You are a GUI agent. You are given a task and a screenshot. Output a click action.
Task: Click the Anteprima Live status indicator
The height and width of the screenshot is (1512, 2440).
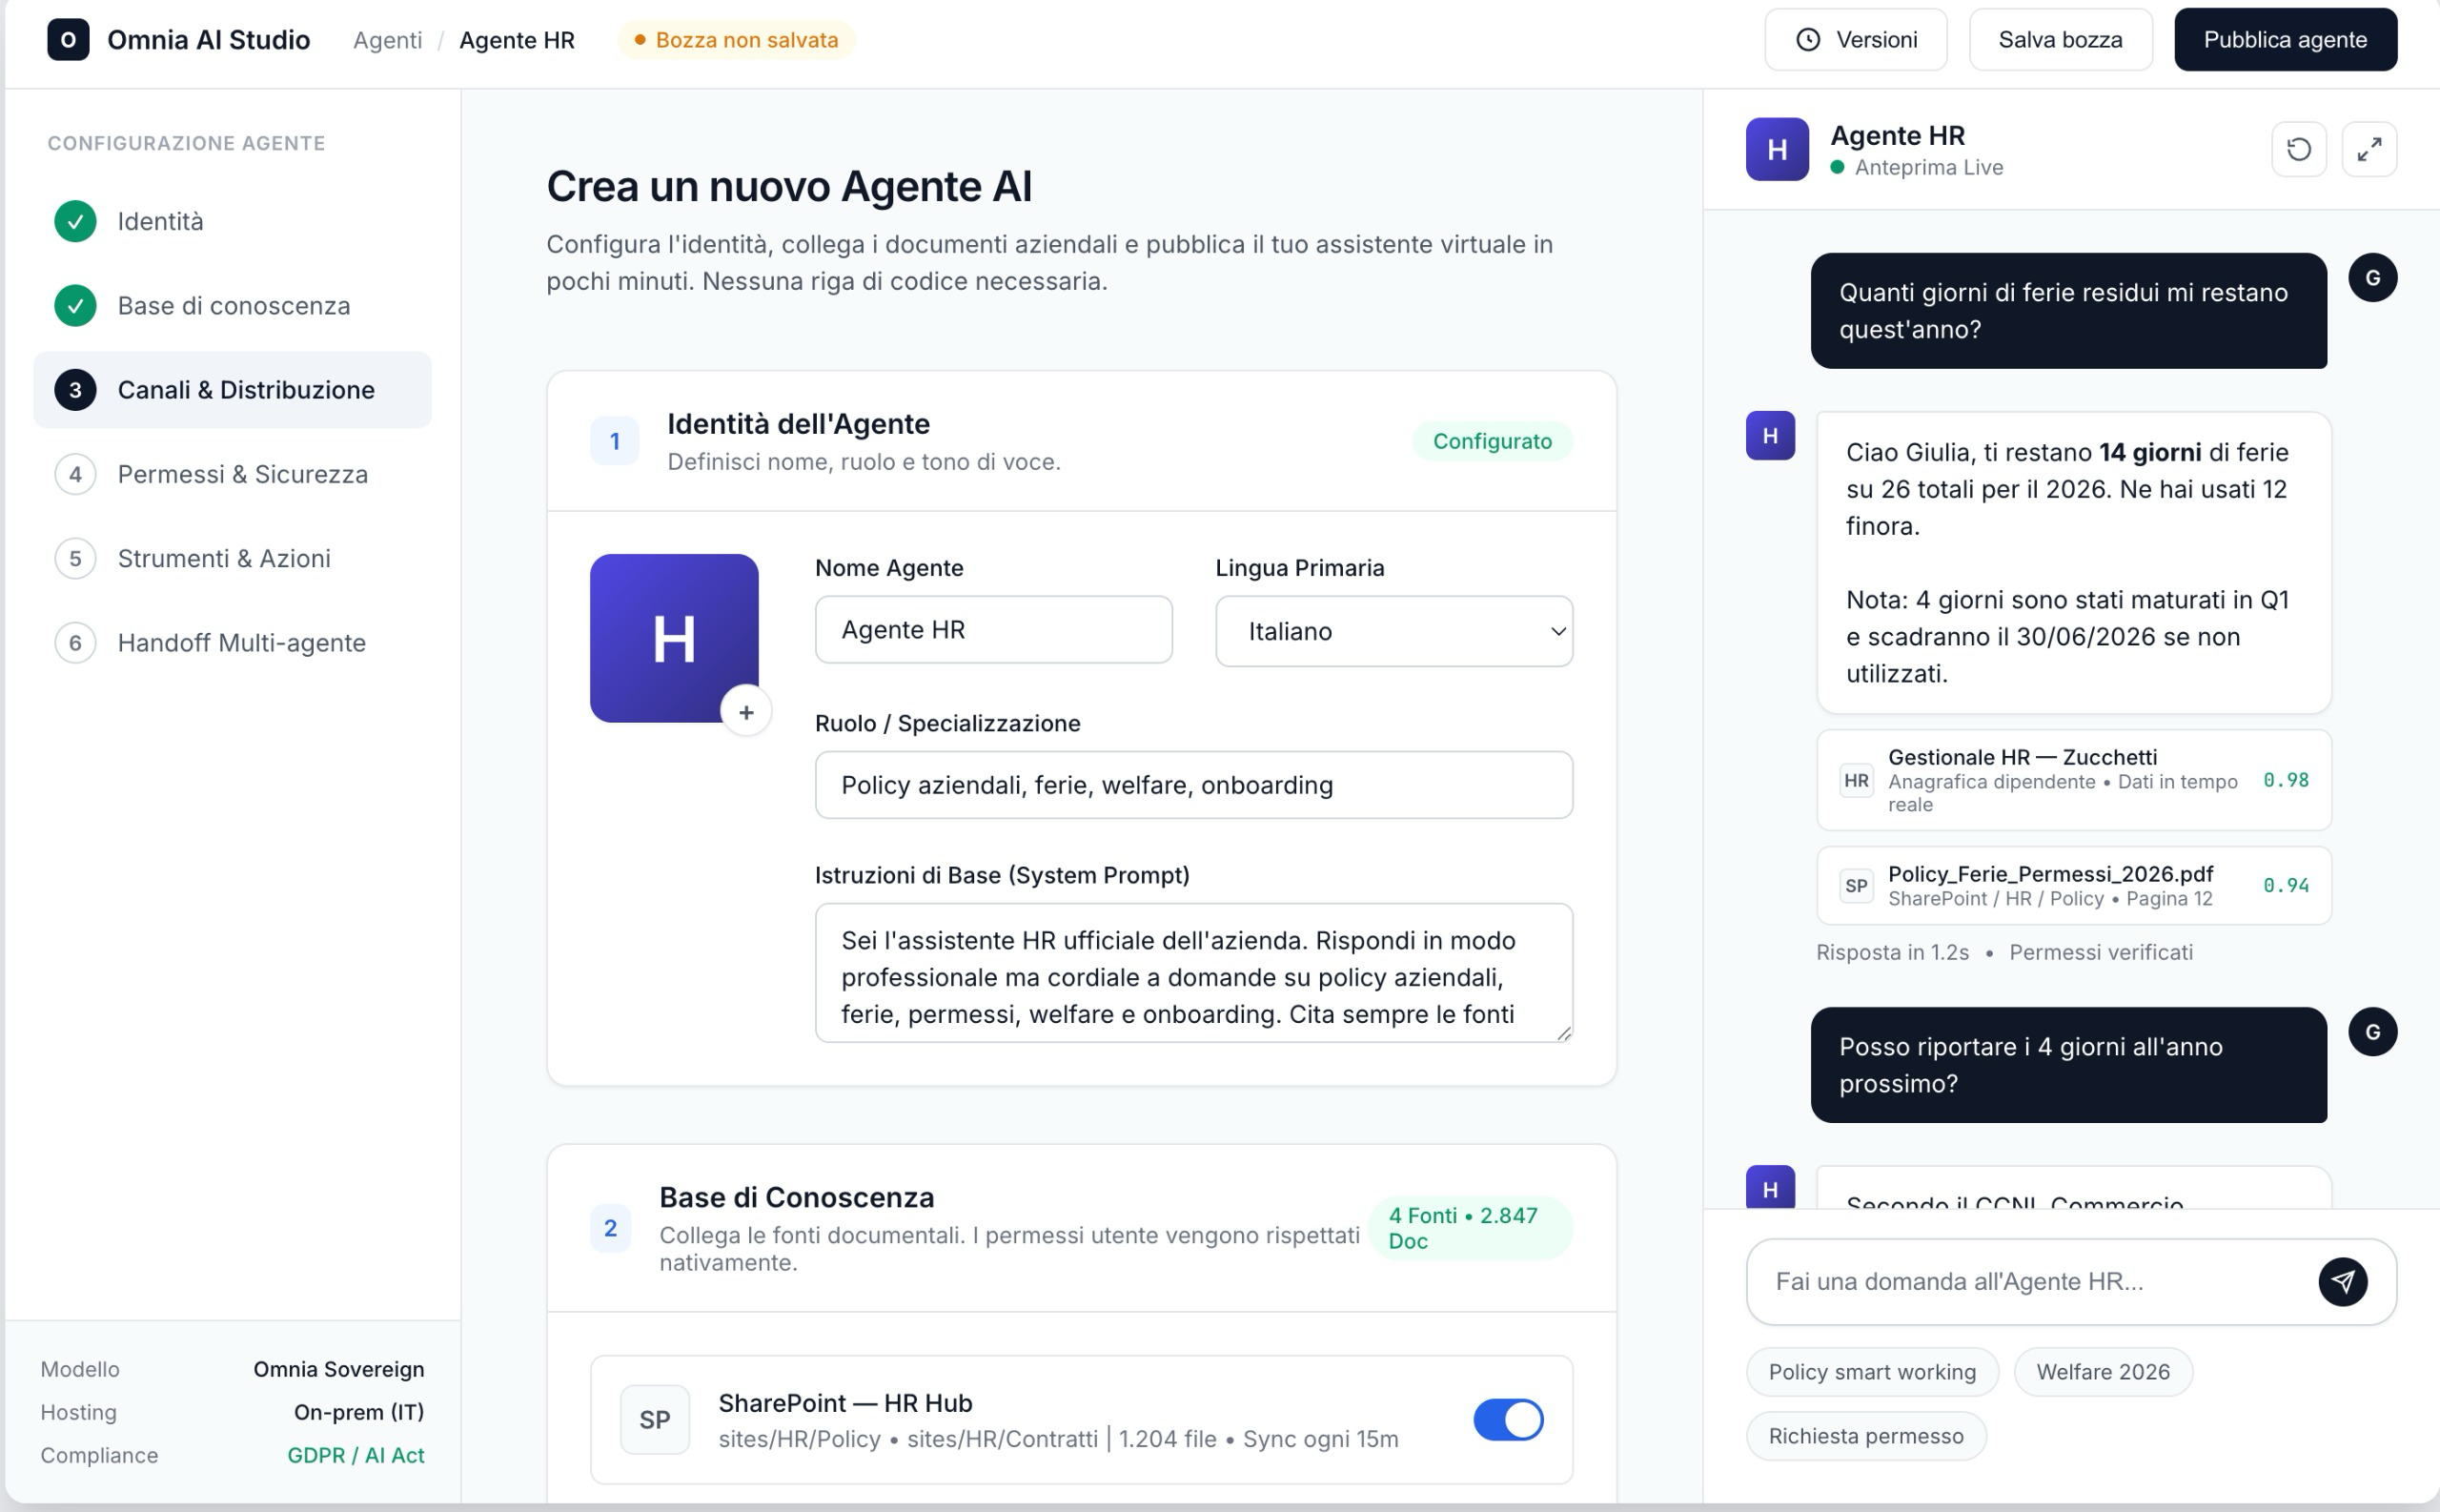coord(1916,167)
